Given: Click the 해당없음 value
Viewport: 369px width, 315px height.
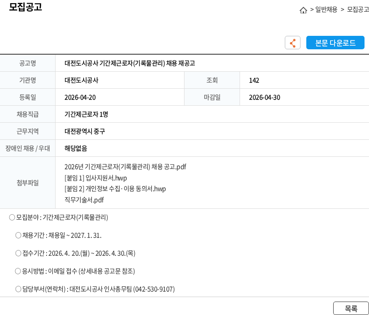Looking at the screenshot, I should click(x=76, y=148).
